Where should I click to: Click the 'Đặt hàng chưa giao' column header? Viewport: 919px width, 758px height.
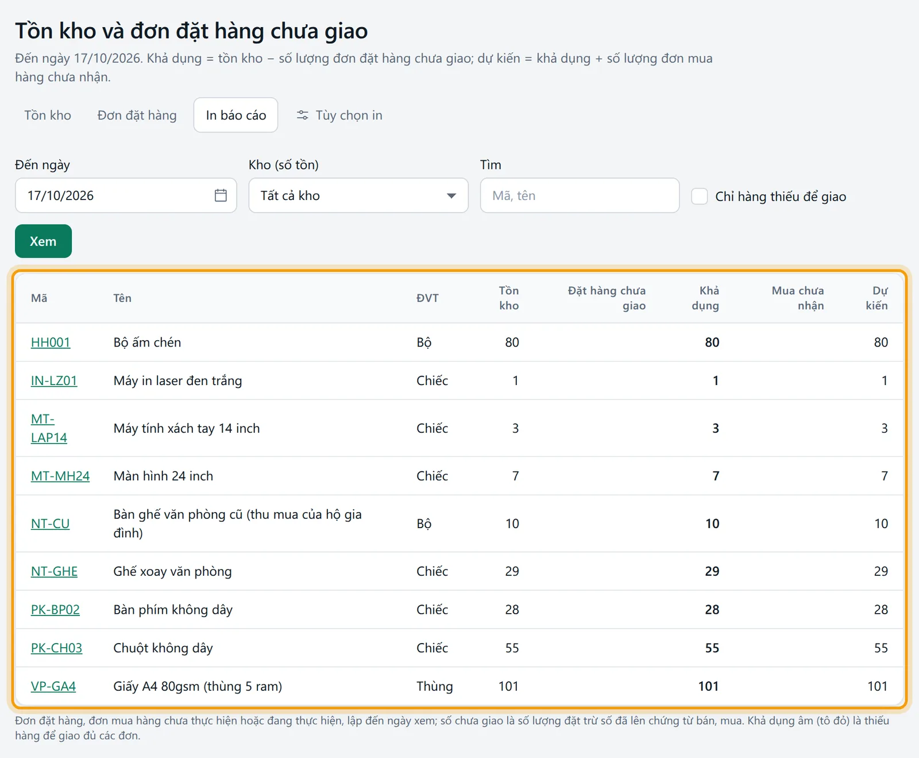point(607,298)
